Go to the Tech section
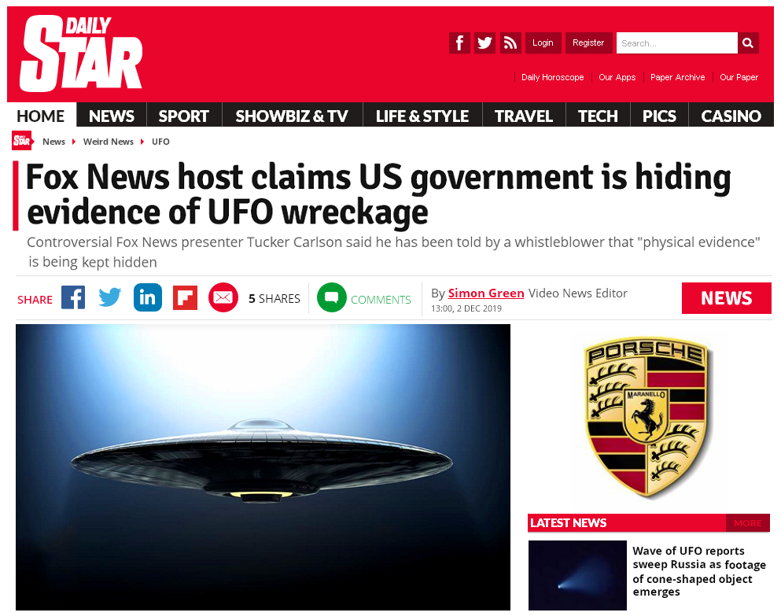This screenshot has height=616, width=781. tap(598, 116)
